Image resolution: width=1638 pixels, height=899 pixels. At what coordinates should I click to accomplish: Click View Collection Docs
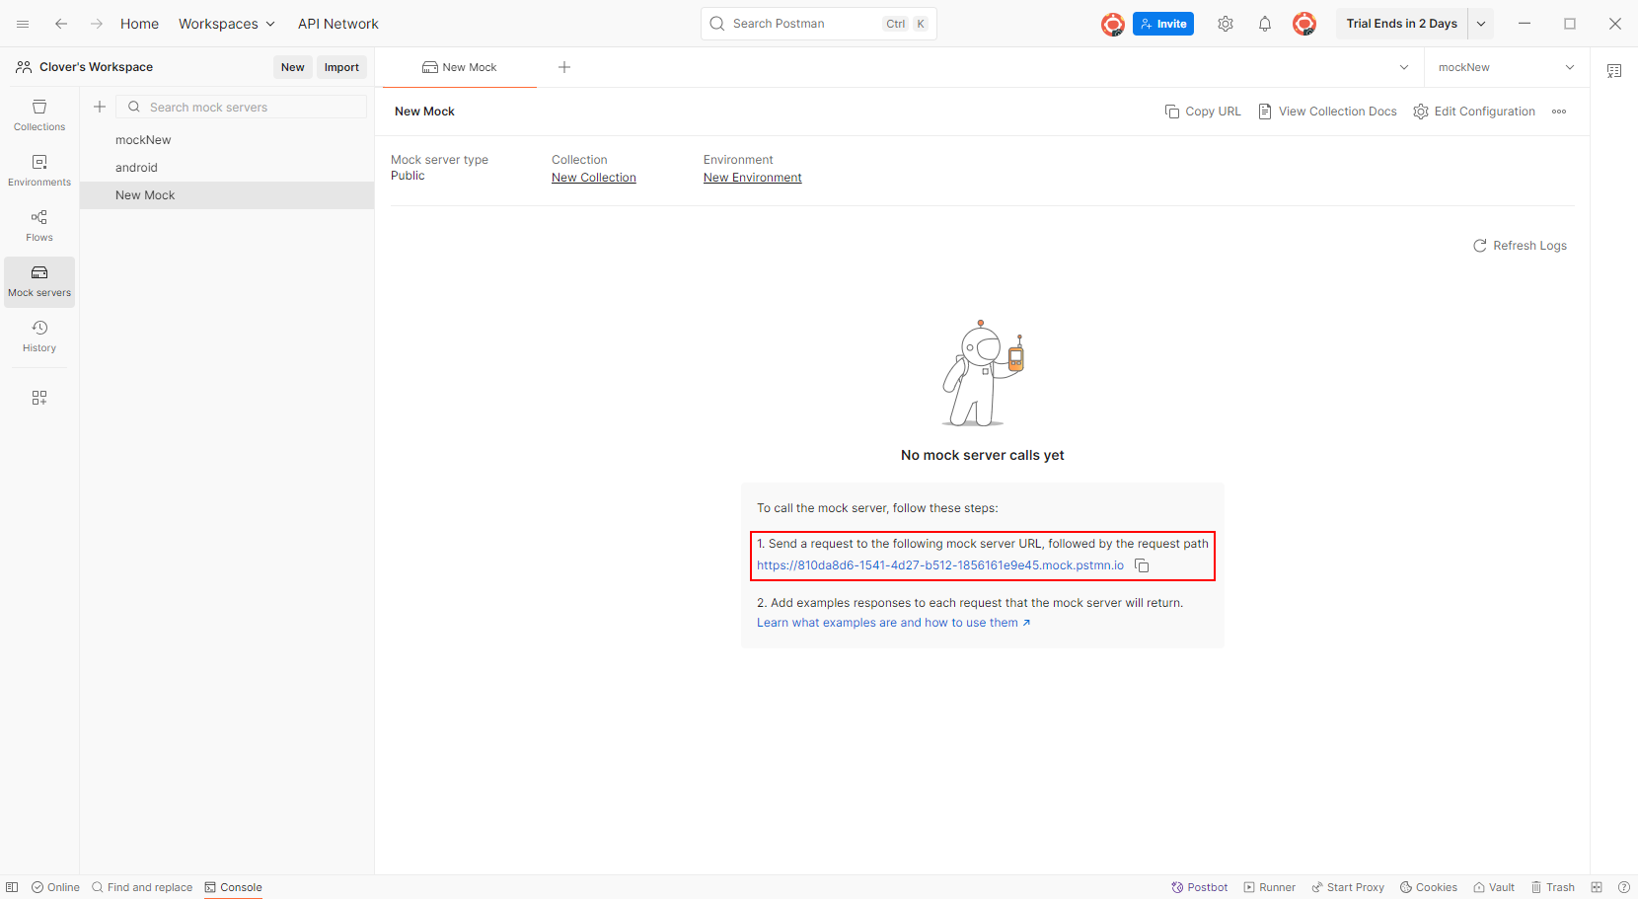click(x=1327, y=112)
